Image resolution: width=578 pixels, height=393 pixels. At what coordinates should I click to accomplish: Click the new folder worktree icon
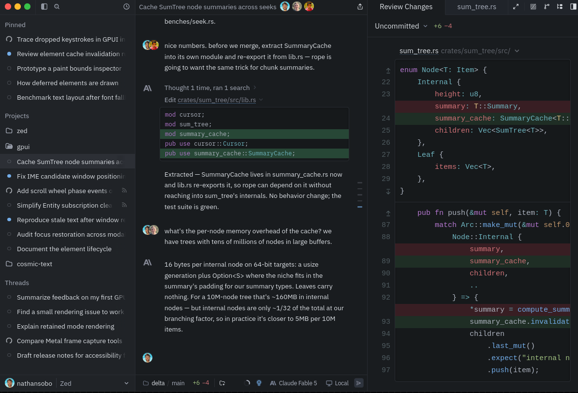point(222,383)
